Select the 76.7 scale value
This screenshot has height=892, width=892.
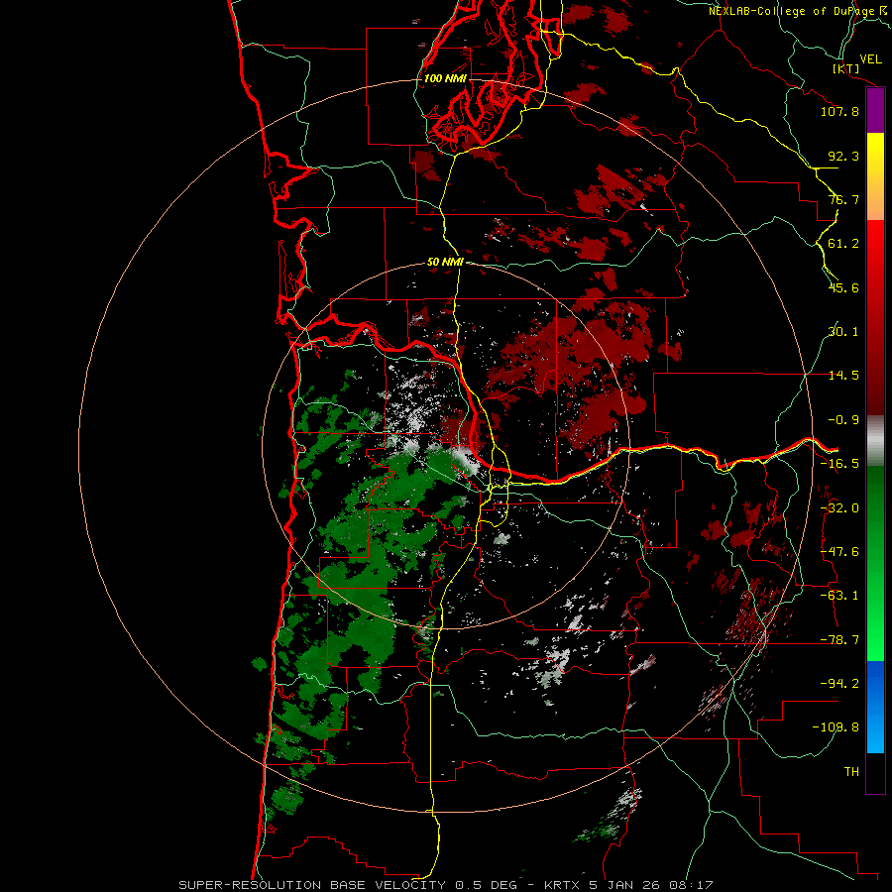(x=843, y=199)
